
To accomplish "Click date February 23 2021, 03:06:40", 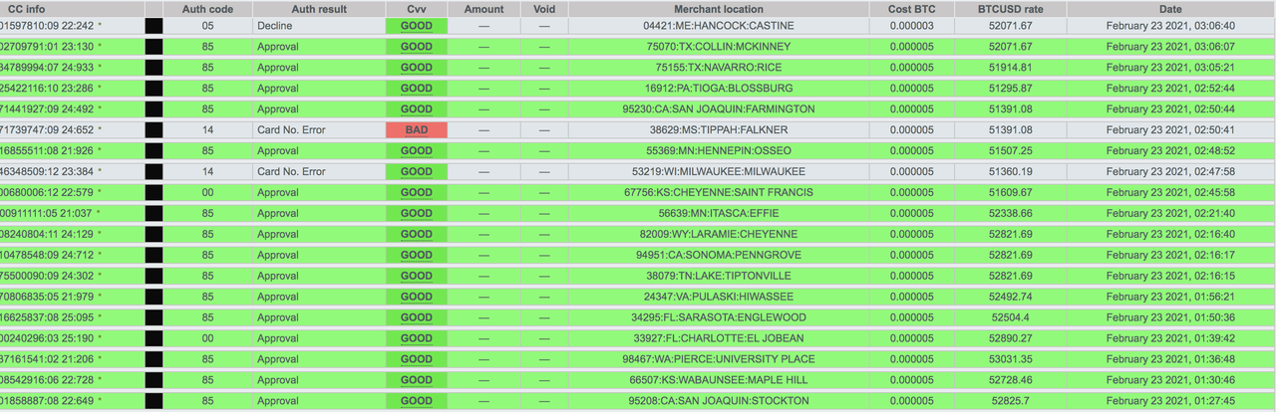I will (1170, 26).
